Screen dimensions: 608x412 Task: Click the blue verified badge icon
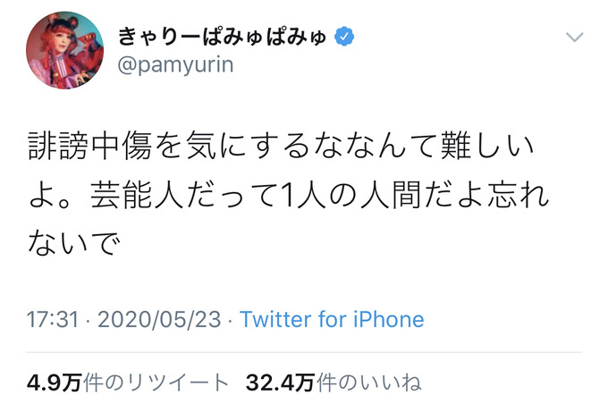[344, 37]
